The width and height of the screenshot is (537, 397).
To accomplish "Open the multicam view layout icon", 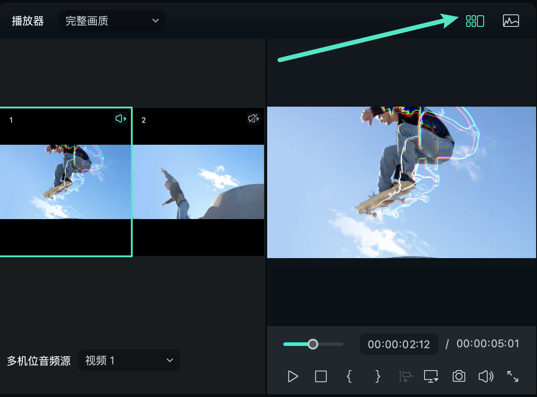I will click(x=474, y=21).
